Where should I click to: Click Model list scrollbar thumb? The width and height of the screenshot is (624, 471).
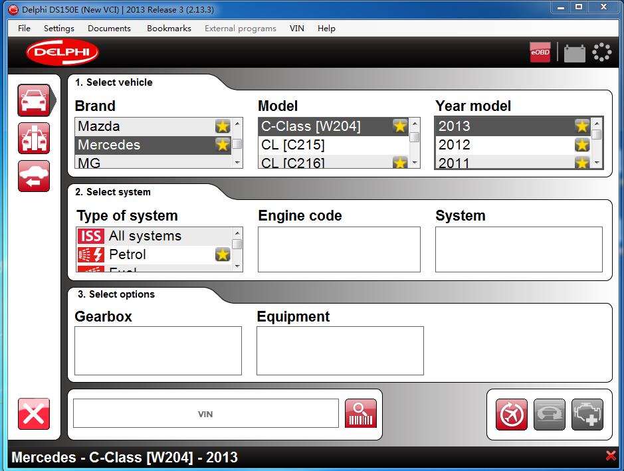coord(414,138)
